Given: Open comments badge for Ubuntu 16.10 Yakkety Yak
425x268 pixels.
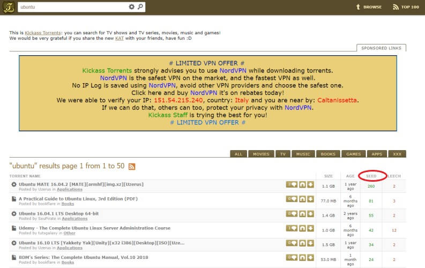Looking at the screenshot, I should [292, 243].
